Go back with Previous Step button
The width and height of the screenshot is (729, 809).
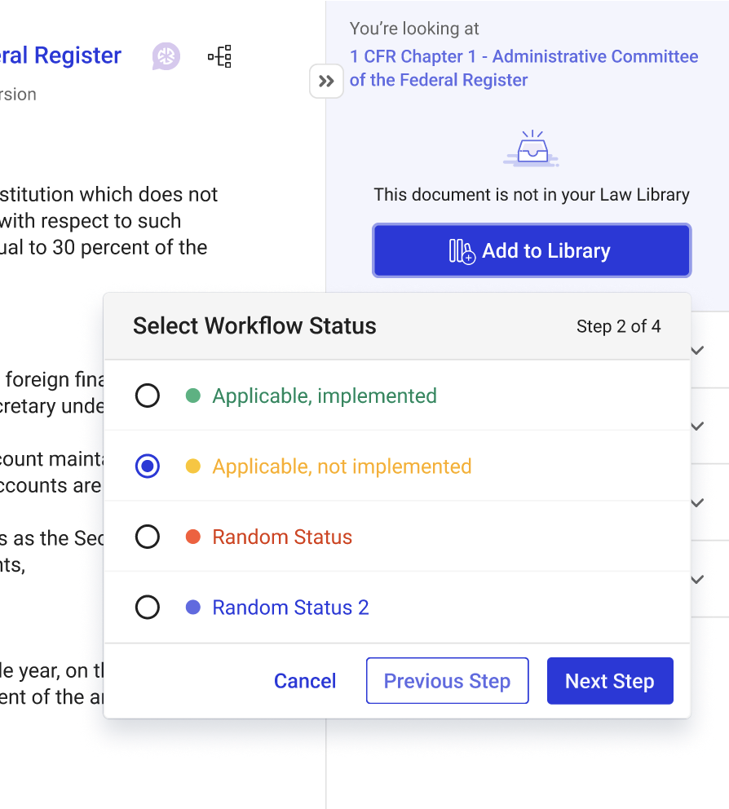coord(447,681)
